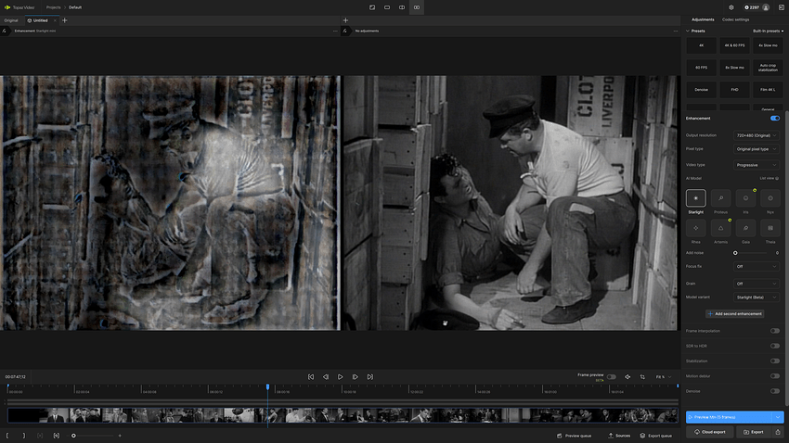Turn off the Enhancement toggle

[x=774, y=119]
